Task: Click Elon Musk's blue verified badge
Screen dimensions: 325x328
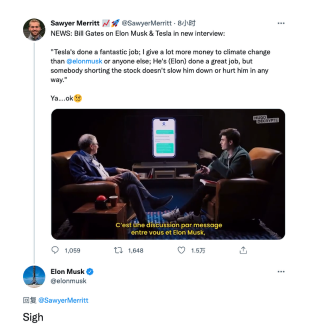Action: (90, 272)
